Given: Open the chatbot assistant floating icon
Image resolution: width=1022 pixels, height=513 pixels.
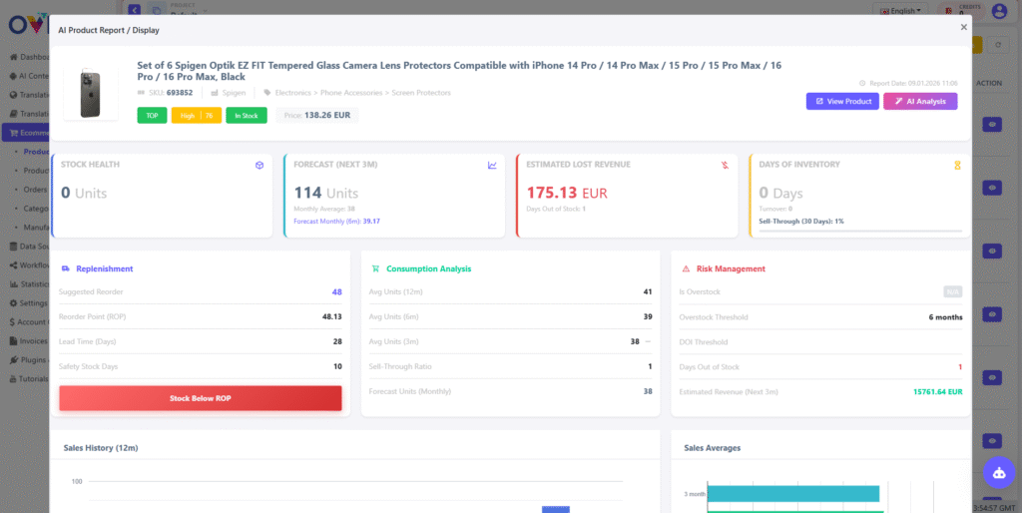Looking at the screenshot, I should click(998, 472).
